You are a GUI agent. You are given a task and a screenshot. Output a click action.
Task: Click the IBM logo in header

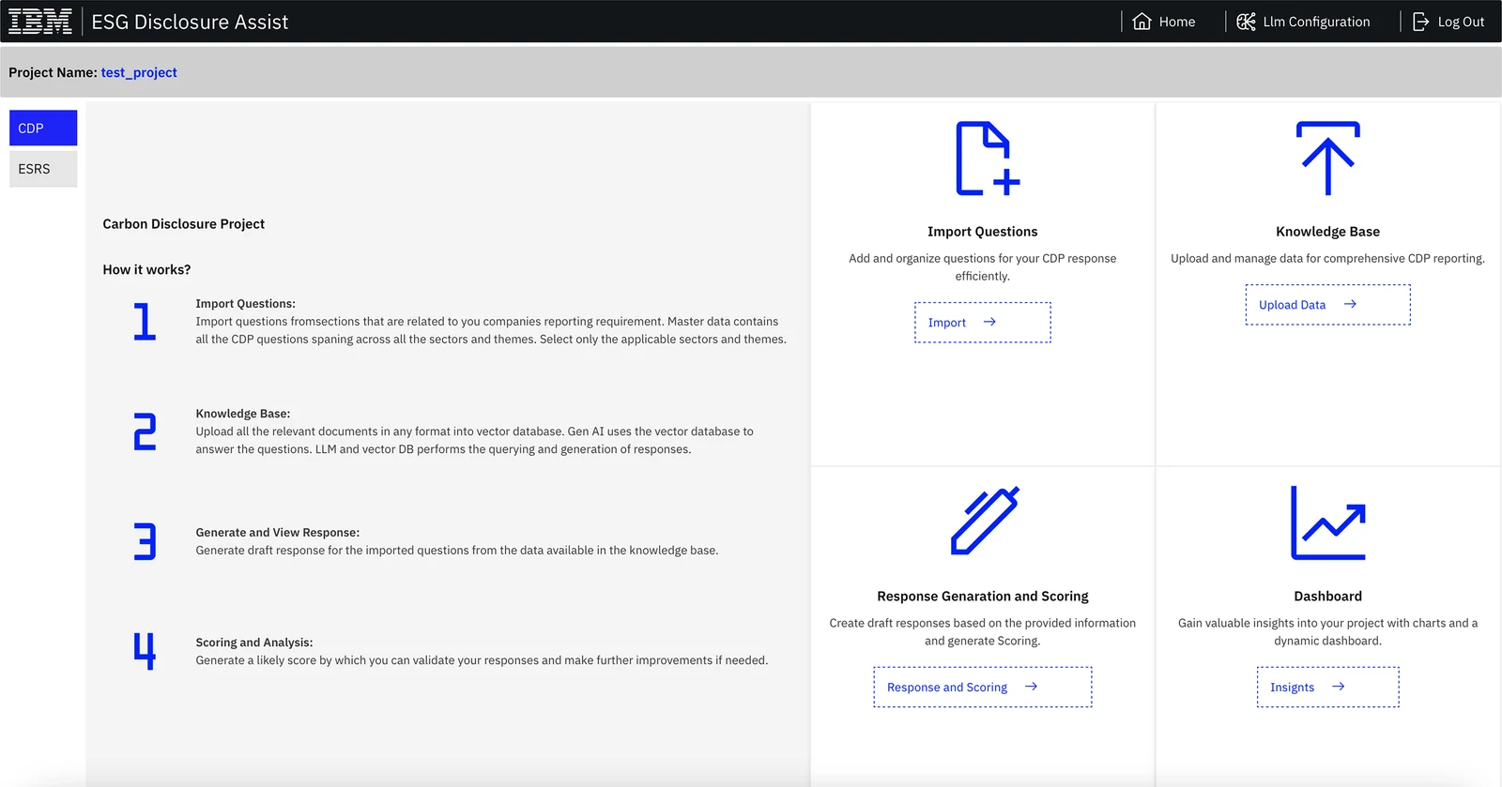[40, 22]
